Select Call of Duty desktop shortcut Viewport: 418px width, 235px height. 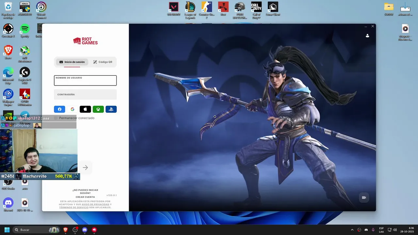click(256, 10)
